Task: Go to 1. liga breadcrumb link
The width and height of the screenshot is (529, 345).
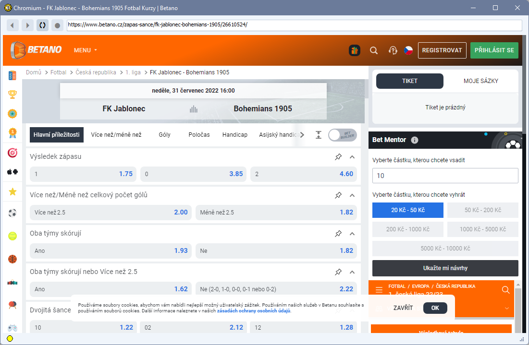Action: click(133, 72)
